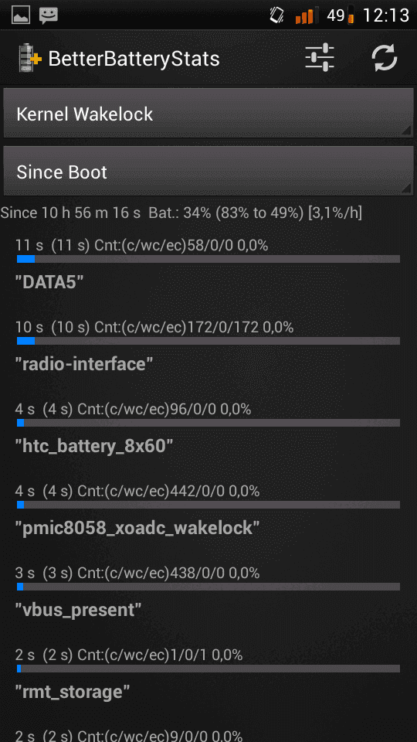Select the "rmt_storage" wakelock entry
The image size is (417, 742).
(x=208, y=676)
